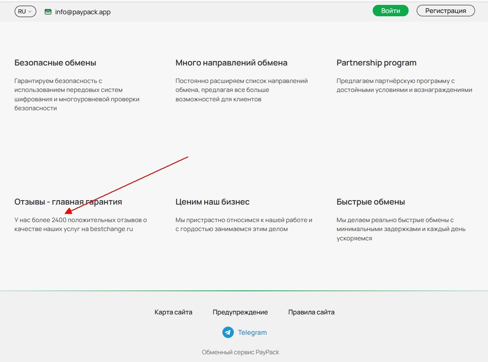
Task: Click the heading Отзывы - главная гарантия
Action: (x=68, y=202)
